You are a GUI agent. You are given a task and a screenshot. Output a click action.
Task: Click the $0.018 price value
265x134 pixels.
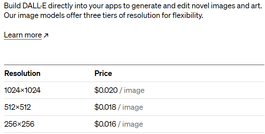coord(105,107)
